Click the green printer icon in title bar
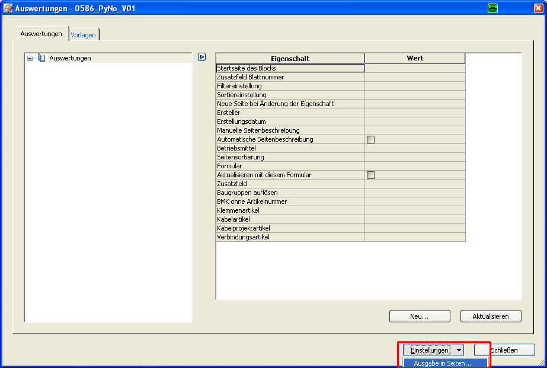547x368 pixels. (x=492, y=8)
